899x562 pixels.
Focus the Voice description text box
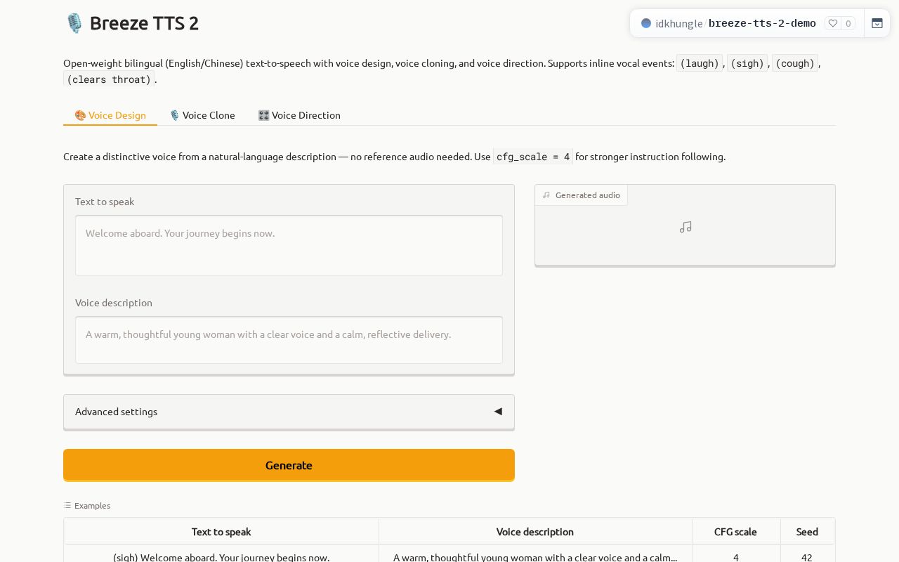[x=289, y=340]
